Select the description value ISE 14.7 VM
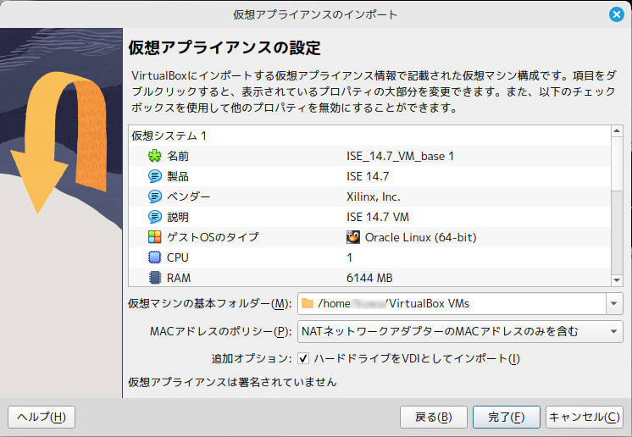632x437 pixels. (x=378, y=217)
